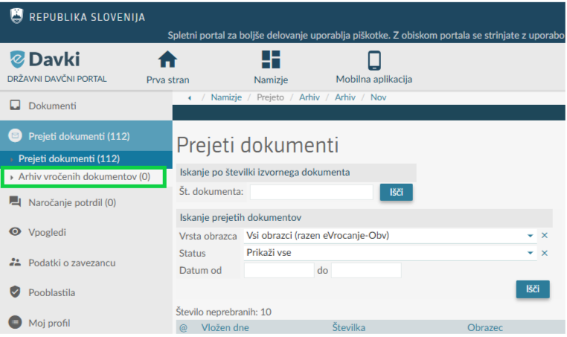The height and width of the screenshot is (337, 567).
Task: Click the Prva stran home icon
Action: [168, 60]
